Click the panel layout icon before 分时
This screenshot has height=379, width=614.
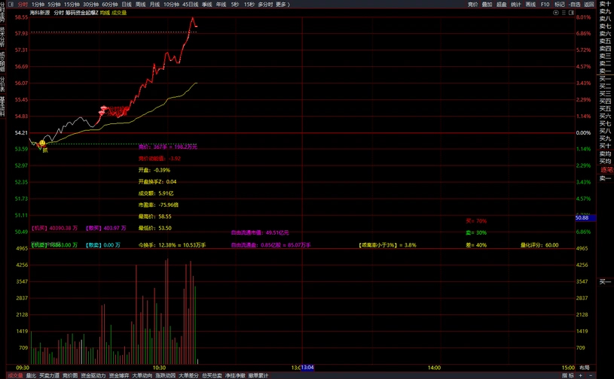pos(11,5)
